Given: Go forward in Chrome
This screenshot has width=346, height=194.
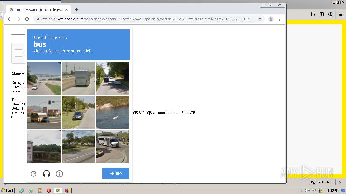Looking at the screenshot, I should tap(18, 19).
